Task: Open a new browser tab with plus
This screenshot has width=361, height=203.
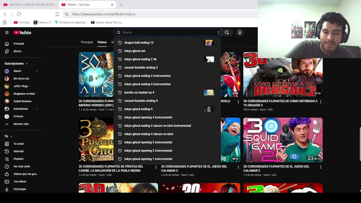Action: [x=121, y=5]
